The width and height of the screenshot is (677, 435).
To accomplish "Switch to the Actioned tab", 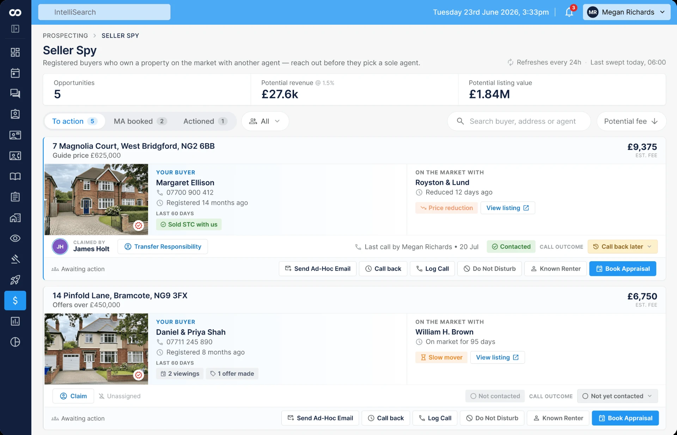I will tap(205, 121).
